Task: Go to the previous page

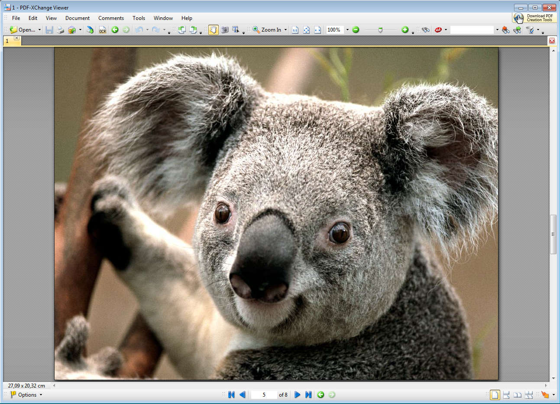Action: [x=243, y=394]
